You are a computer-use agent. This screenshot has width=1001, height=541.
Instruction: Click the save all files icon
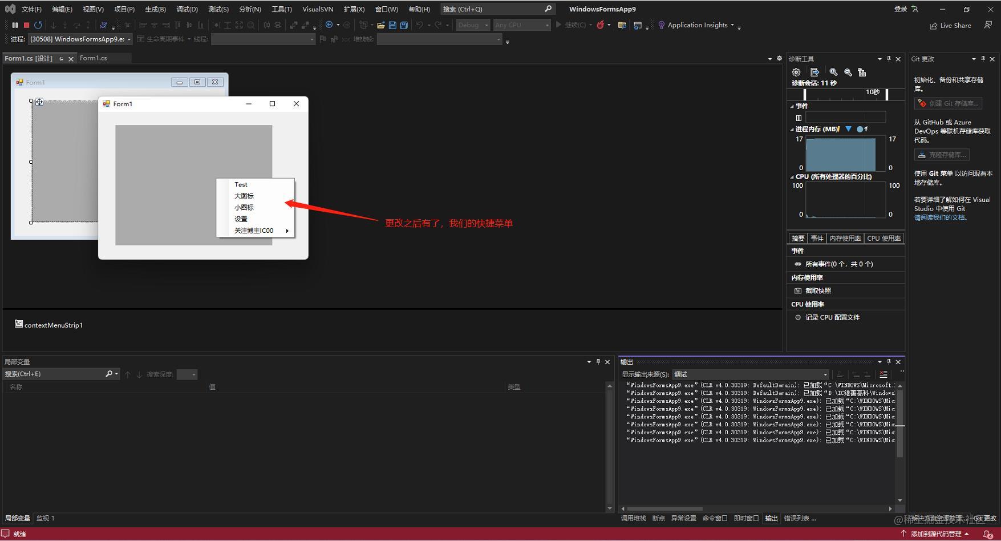point(404,25)
